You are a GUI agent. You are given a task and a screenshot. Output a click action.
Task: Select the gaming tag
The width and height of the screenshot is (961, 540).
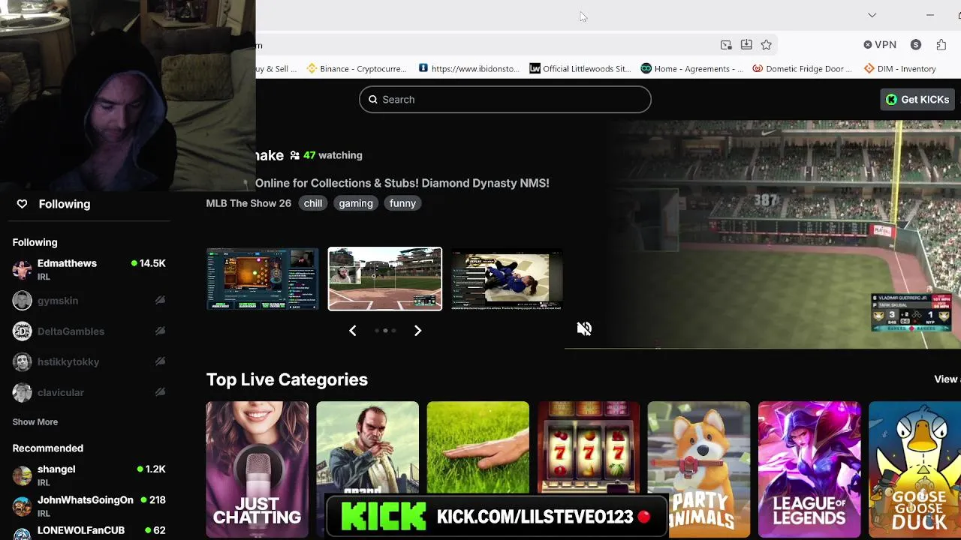(x=356, y=203)
